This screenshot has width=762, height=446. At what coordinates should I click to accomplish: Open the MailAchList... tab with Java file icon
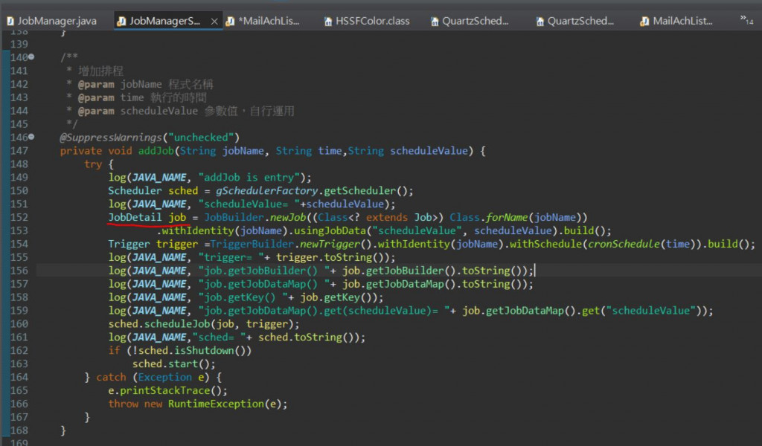click(676, 21)
